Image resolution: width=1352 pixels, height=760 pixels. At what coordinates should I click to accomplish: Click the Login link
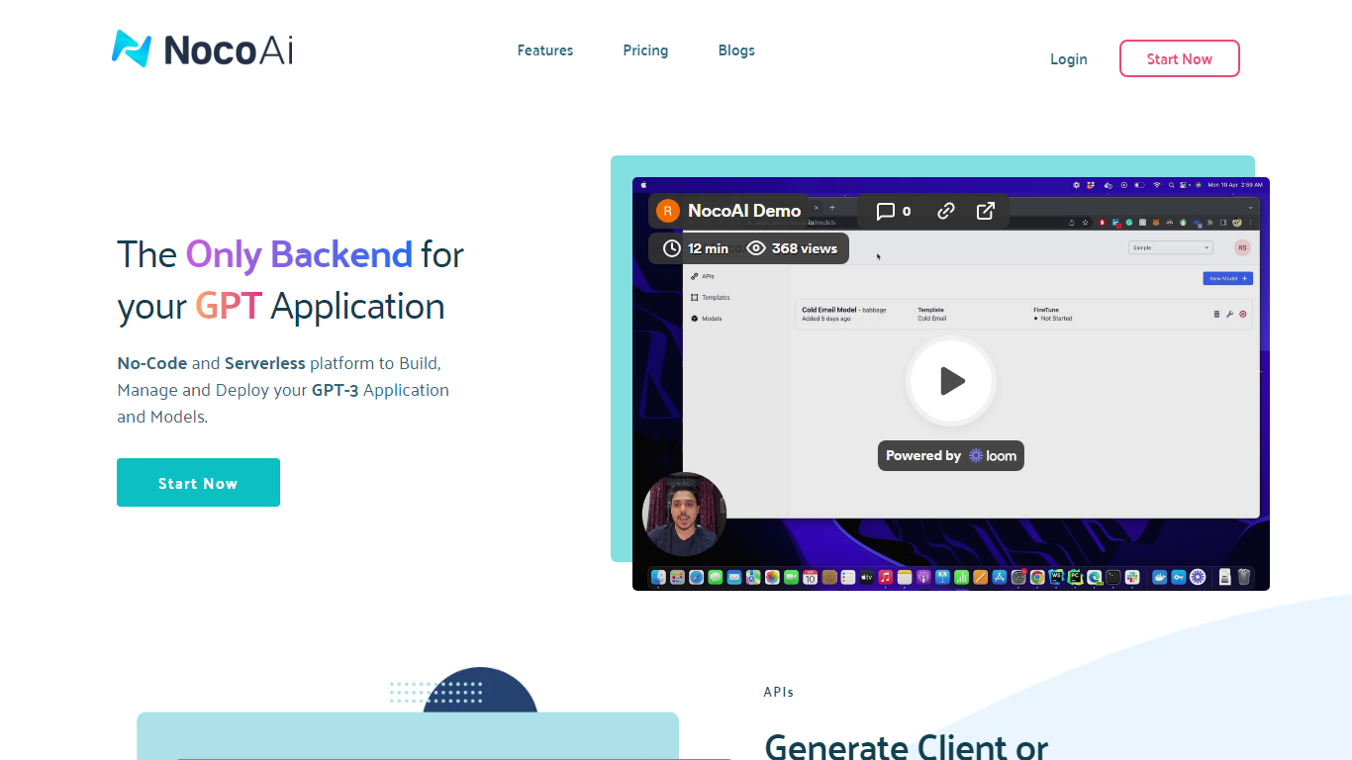pos(1069,59)
